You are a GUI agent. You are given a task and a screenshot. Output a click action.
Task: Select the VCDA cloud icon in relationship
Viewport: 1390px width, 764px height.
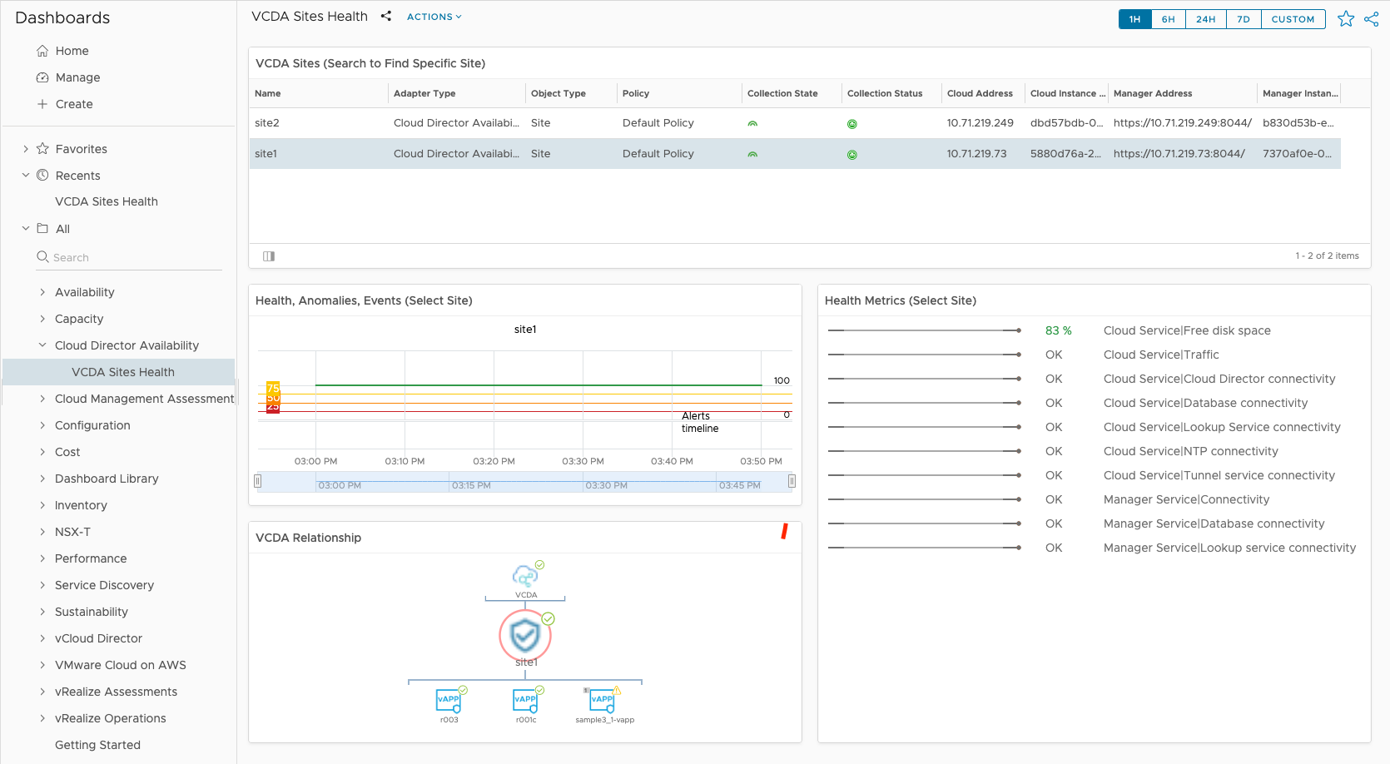click(x=525, y=576)
